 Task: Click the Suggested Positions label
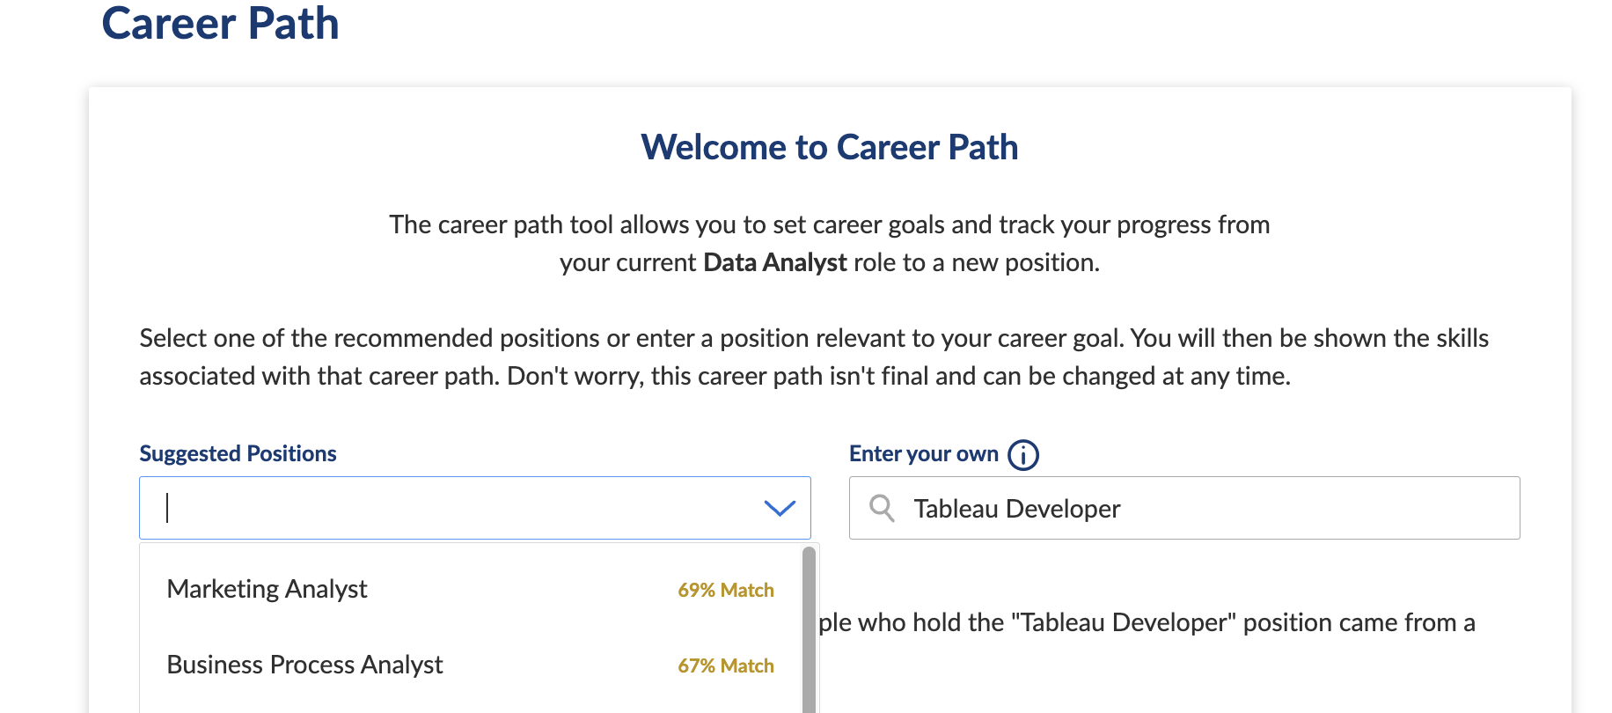tap(238, 453)
